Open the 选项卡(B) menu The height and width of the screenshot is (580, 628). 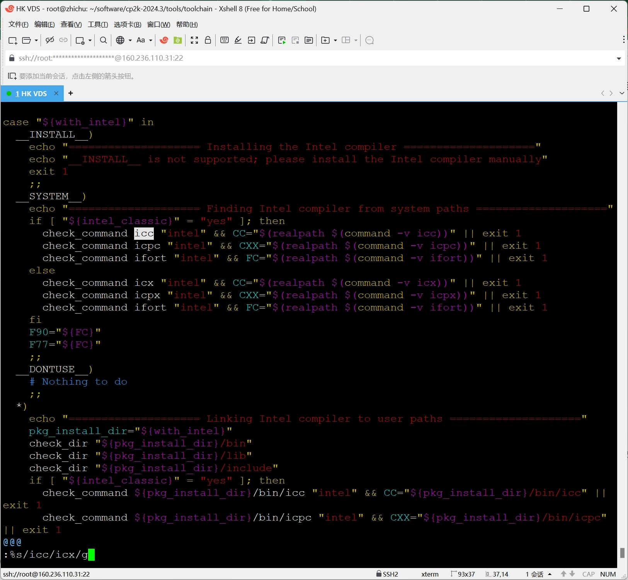click(128, 24)
